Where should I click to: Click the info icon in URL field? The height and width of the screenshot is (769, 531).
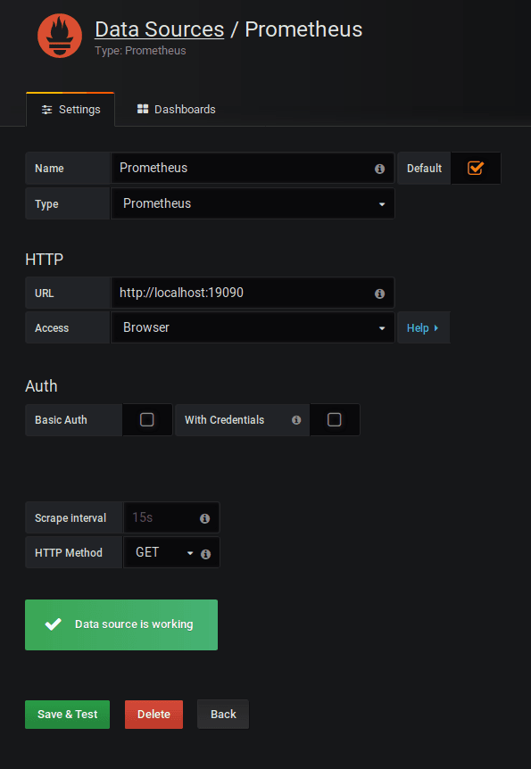point(379,294)
